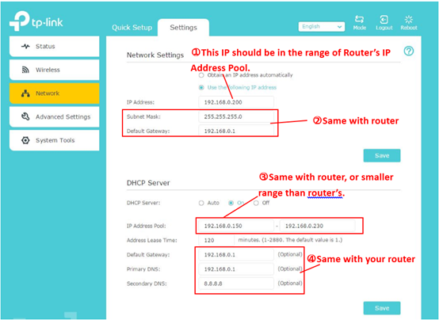The image size is (439, 320).
Task: Select Obtain an IP address automatically
Action: pyautogui.click(x=201, y=75)
